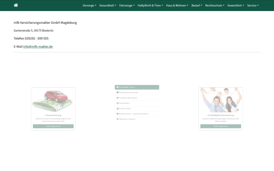The height and width of the screenshot is (171, 274).
Task: Expand the Bedarf menu
Action: click(197, 5)
